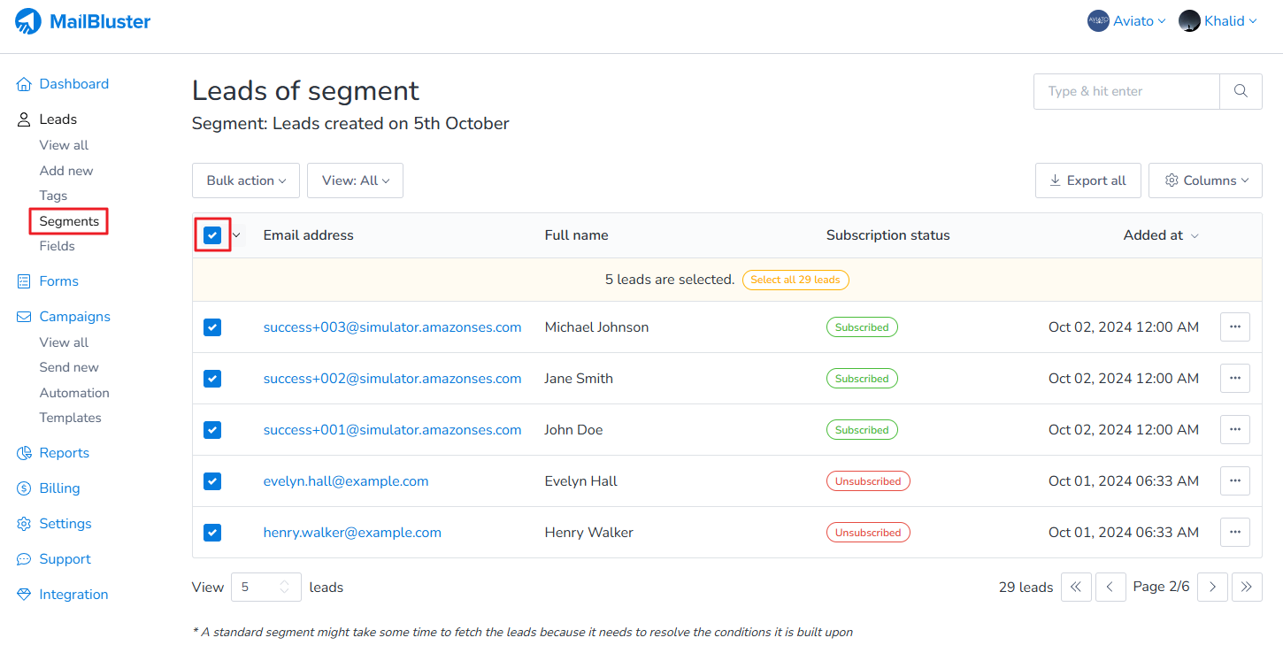Viewport: 1283px width, 653px height.
Task: Uncheck Jane Smith's row checkbox
Action: click(x=212, y=379)
